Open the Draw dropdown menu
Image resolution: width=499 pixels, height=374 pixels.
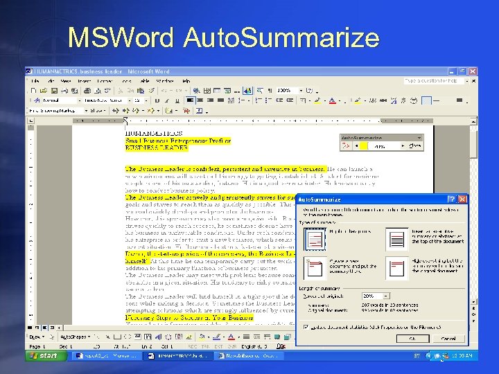coord(37,337)
